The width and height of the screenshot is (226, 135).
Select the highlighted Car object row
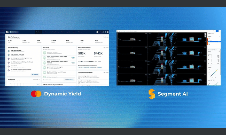214,41
